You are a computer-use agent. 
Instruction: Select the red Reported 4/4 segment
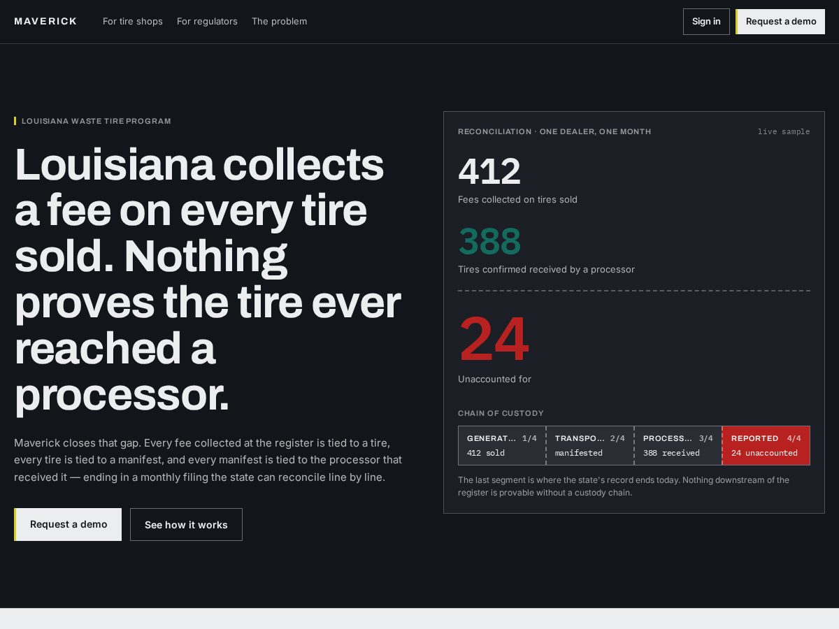click(x=766, y=445)
